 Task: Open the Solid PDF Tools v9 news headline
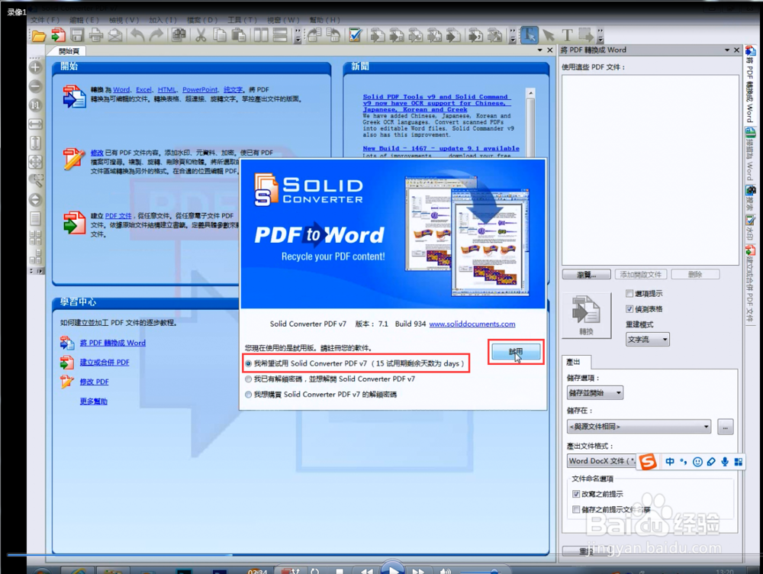(x=436, y=103)
